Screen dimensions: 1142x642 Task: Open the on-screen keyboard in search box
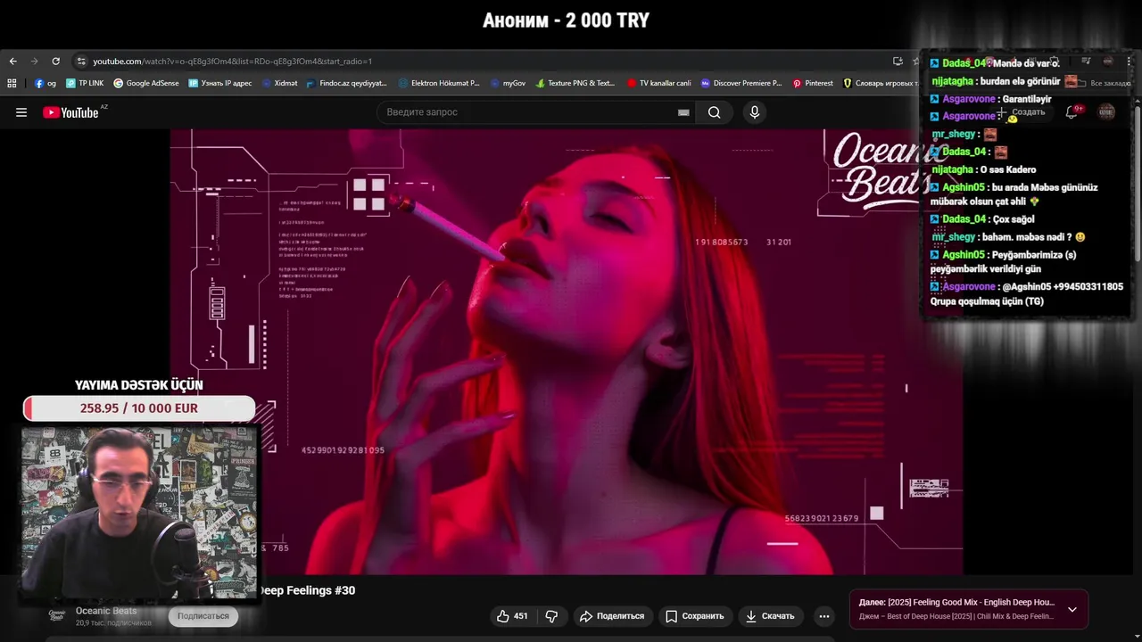[683, 112]
